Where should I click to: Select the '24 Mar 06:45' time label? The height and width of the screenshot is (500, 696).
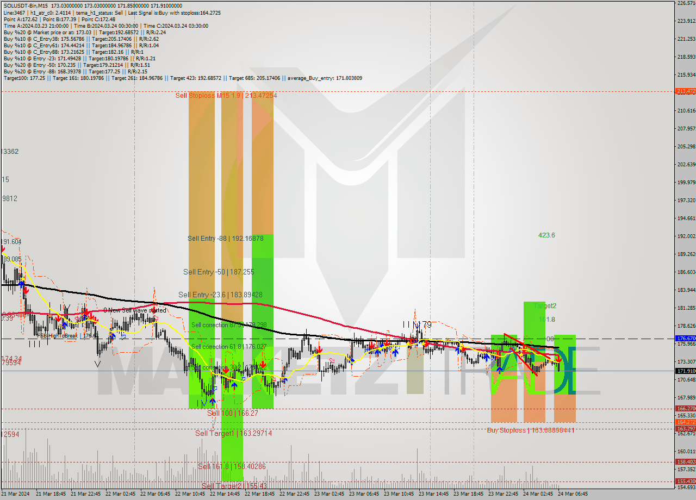coord(573,494)
